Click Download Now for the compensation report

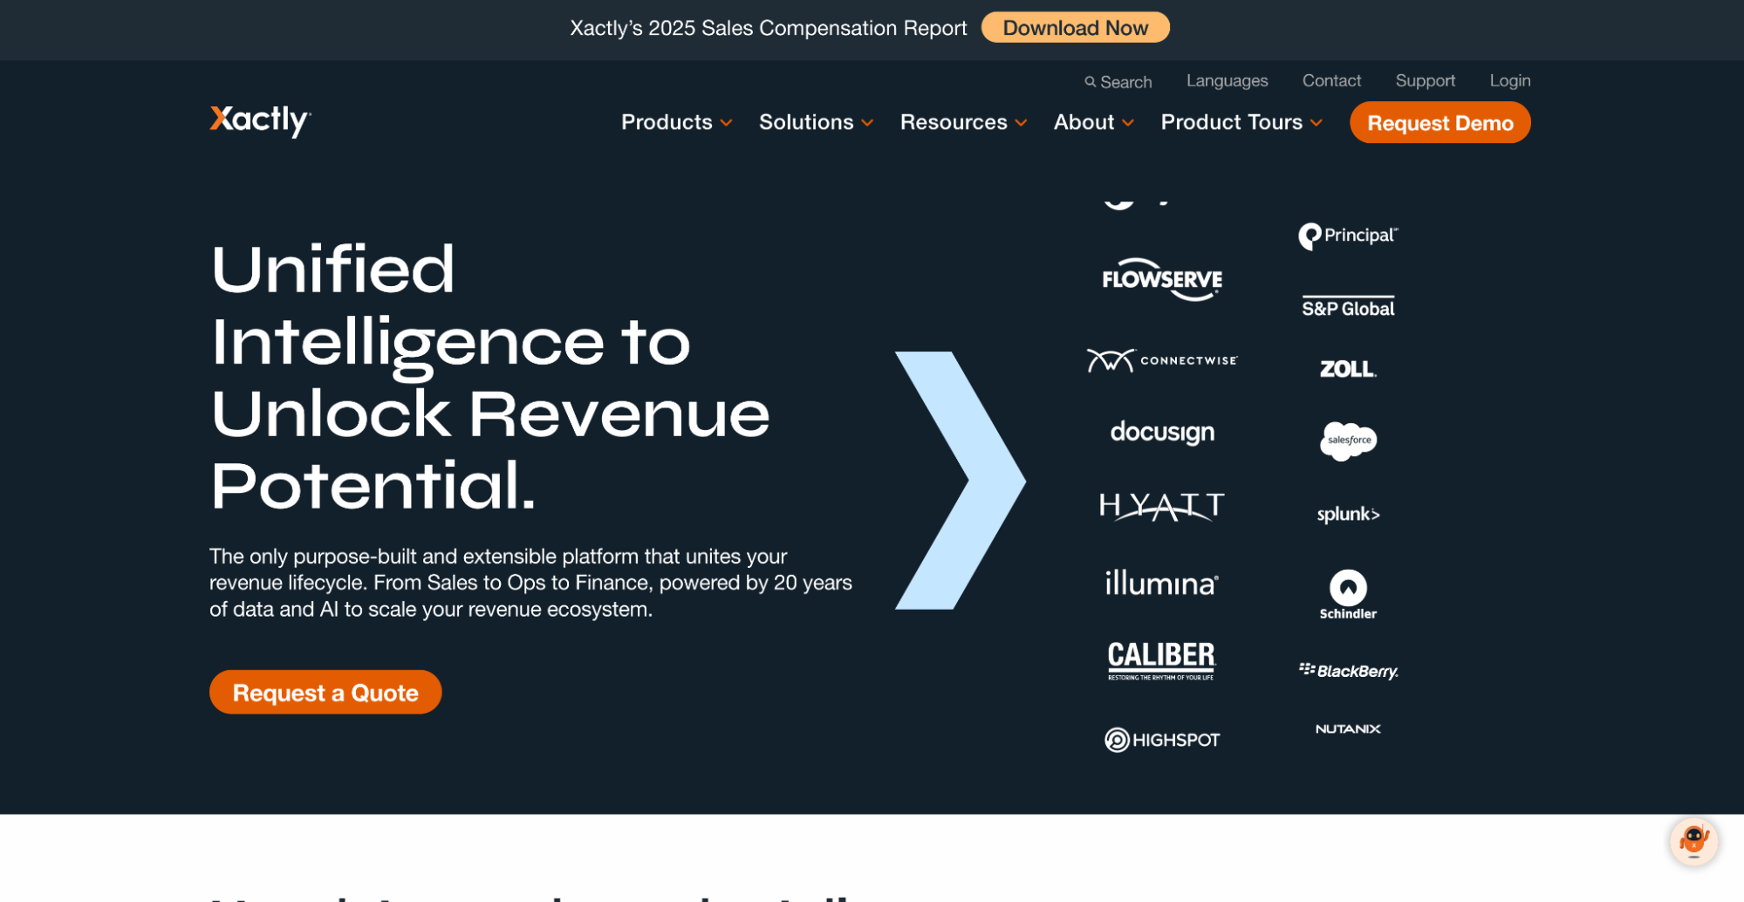1075,27
